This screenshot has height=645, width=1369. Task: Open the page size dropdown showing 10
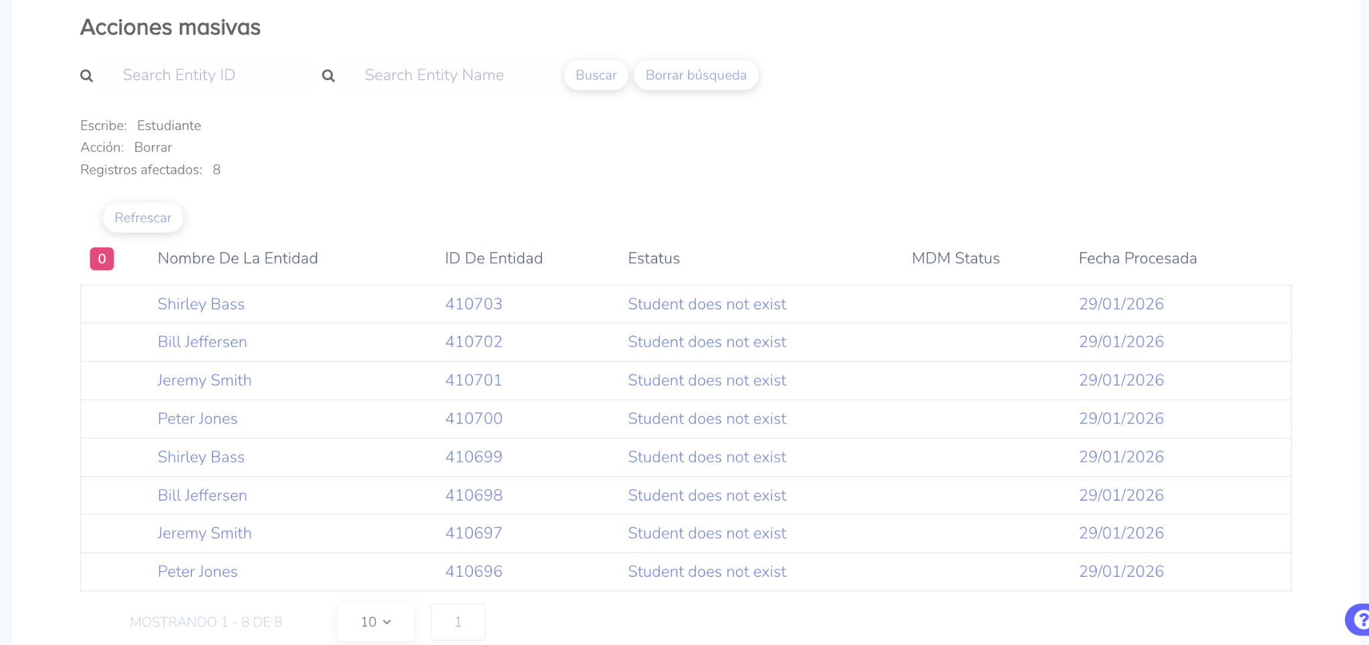pos(376,622)
